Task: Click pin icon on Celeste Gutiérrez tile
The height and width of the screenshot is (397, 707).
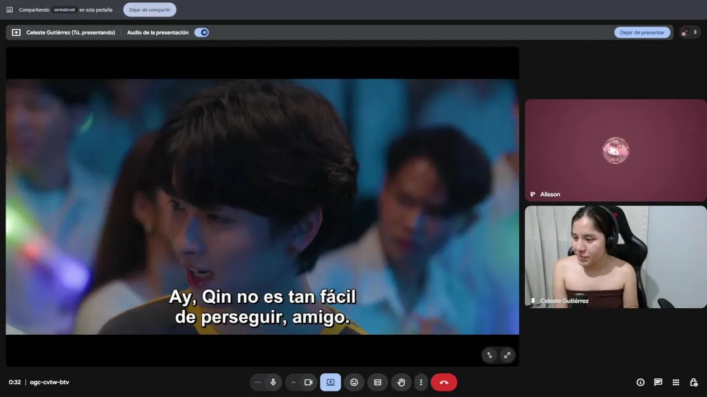Action: pyautogui.click(x=533, y=301)
